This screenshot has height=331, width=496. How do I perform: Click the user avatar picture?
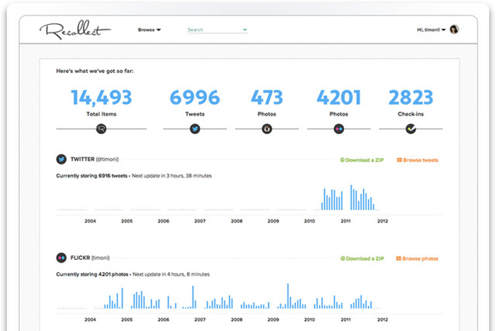pyautogui.click(x=454, y=29)
